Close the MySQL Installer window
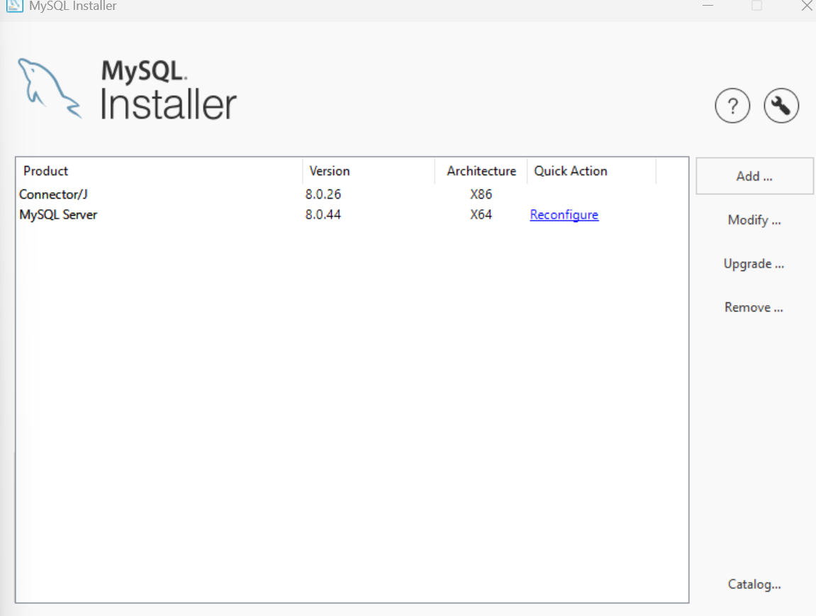The height and width of the screenshot is (616, 816). pyautogui.click(x=807, y=6)
